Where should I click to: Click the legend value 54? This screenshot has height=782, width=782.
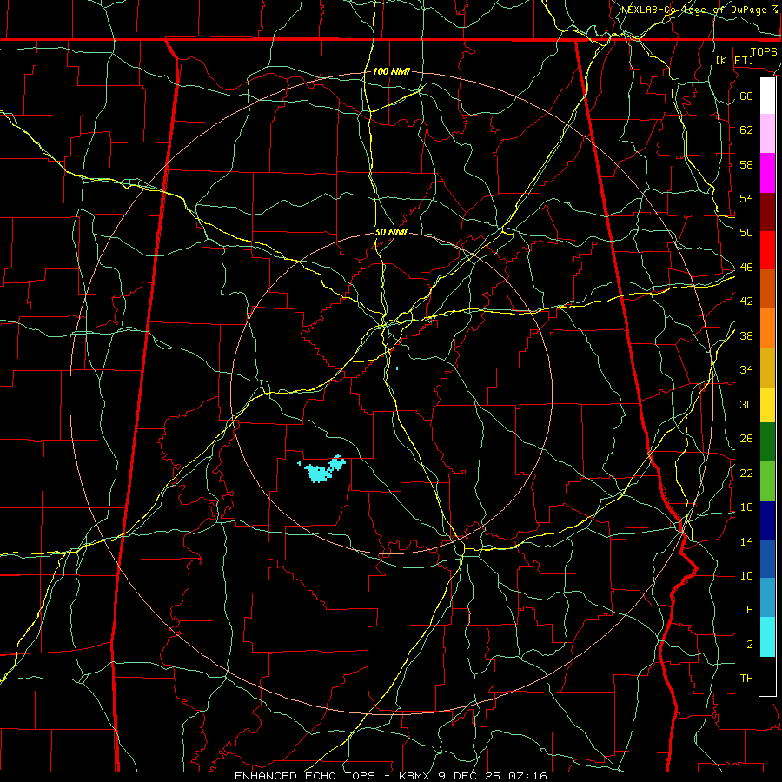tap(746, 198)
